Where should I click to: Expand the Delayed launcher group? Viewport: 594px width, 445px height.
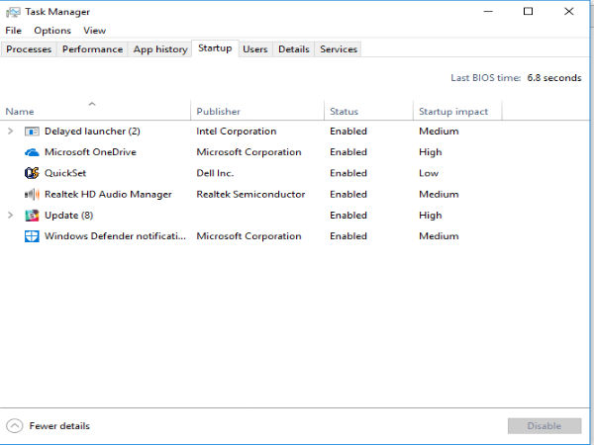tap(11, 132)
